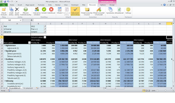Viewport: 175px width, 103px height.
Task: Open the Column Labels filter dropdown
Action: point(45,37)
